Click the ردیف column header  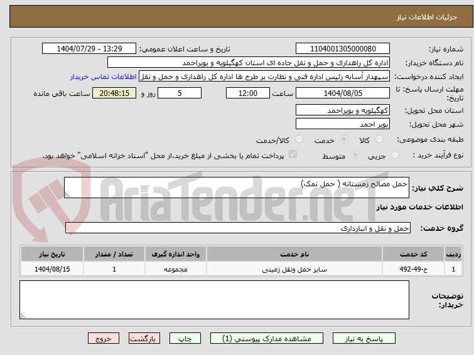(453, 254)
